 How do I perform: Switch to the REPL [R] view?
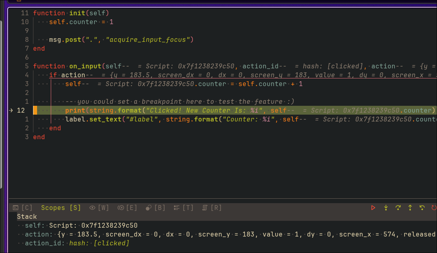[x=212, y=208]
